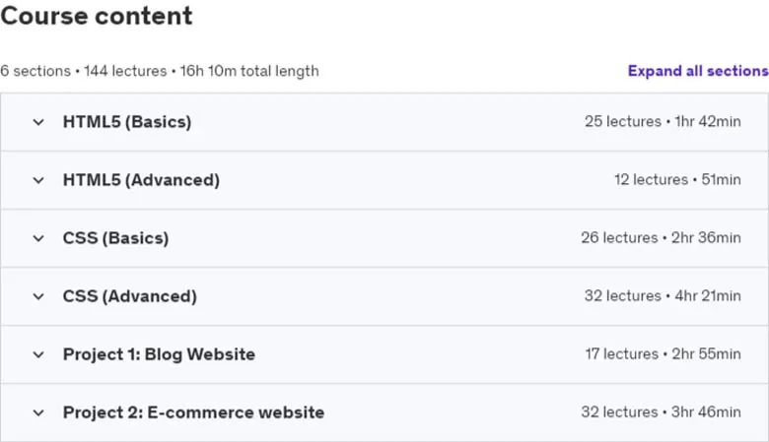Viewport: 769px width, 442px height.
Task: Expand Project 1: Blog Website title
Action: pyautogui.click(x=159, y=354)
